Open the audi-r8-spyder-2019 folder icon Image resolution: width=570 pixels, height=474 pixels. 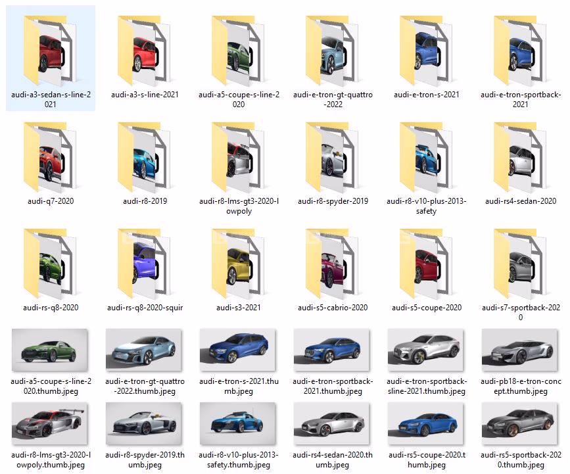click(x=333, y=157)
